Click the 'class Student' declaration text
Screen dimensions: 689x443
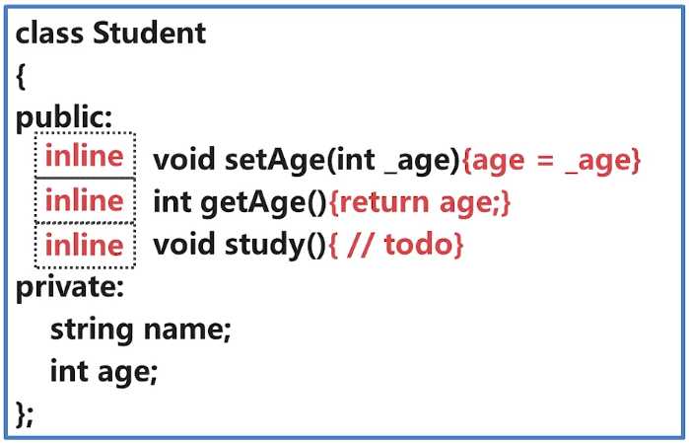click(x=110, y=33)
